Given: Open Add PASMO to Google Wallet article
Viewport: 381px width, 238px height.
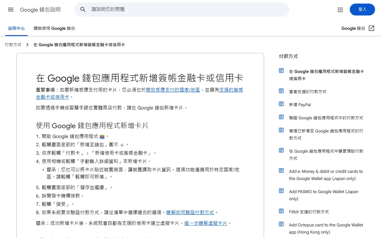Looking at the screenshot, I should 324,195.
